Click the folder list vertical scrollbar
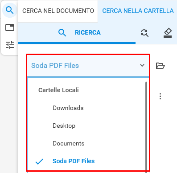The width and height of the screenshot is (177, 173). (x=146, y=127)
